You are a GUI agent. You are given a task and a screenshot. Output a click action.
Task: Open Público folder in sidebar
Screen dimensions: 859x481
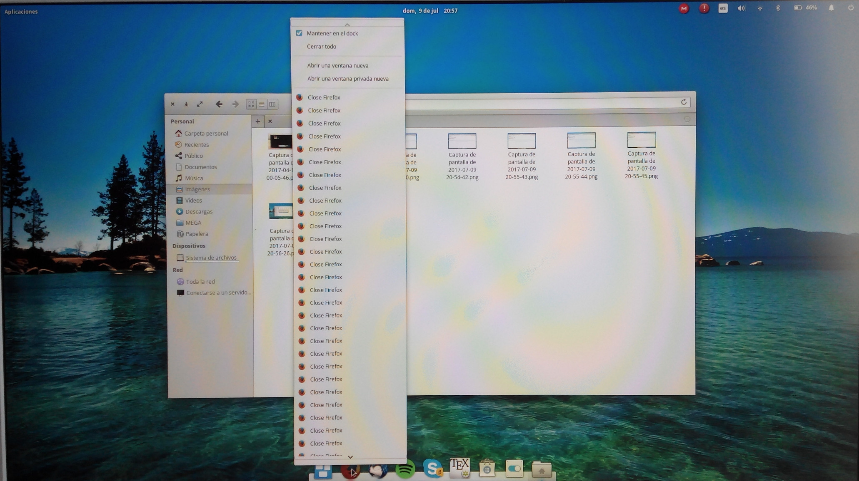coord(193,156)
